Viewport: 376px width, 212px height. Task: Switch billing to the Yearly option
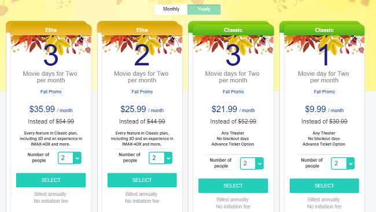[204, 9]
